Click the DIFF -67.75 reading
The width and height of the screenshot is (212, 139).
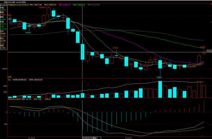click(26, 99)
